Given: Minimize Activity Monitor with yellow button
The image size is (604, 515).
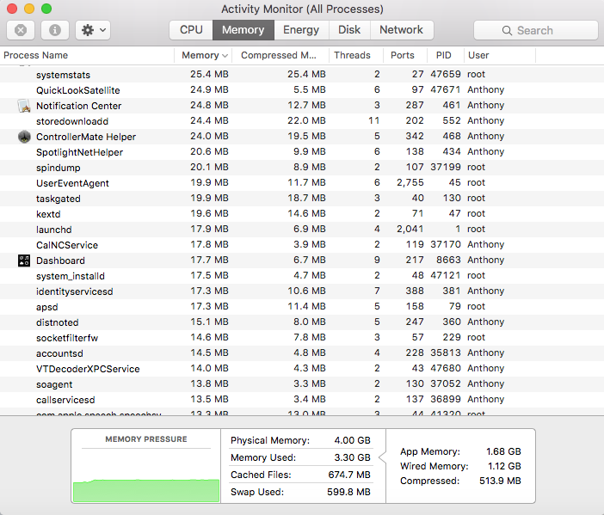Looking at the screenshot, I should coord(29,9).
